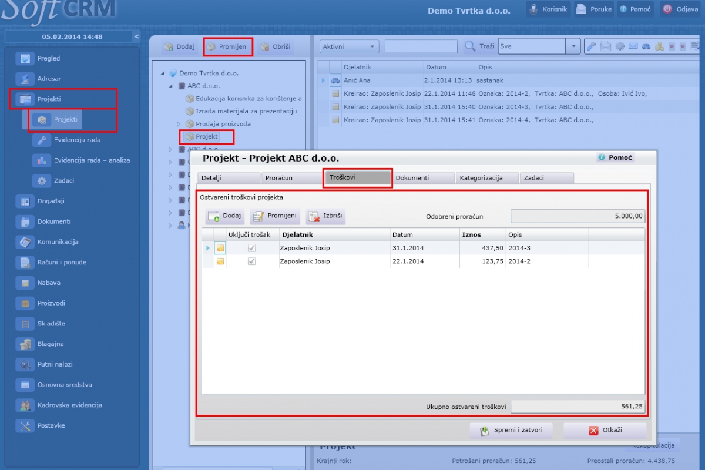
Task: Click the Odobreni proračun field showing 5.000,00
Action: (x=578, y=216)
